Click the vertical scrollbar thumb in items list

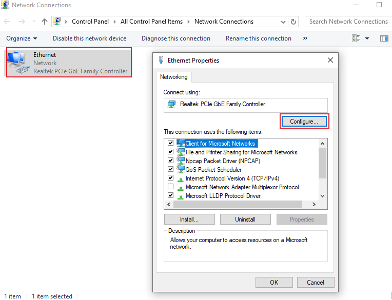click(x=323, y=163)
